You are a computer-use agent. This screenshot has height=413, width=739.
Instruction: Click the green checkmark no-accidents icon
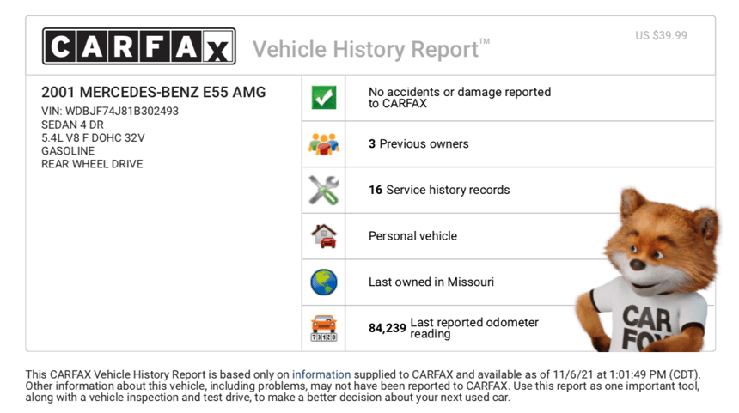pos(324,98)
